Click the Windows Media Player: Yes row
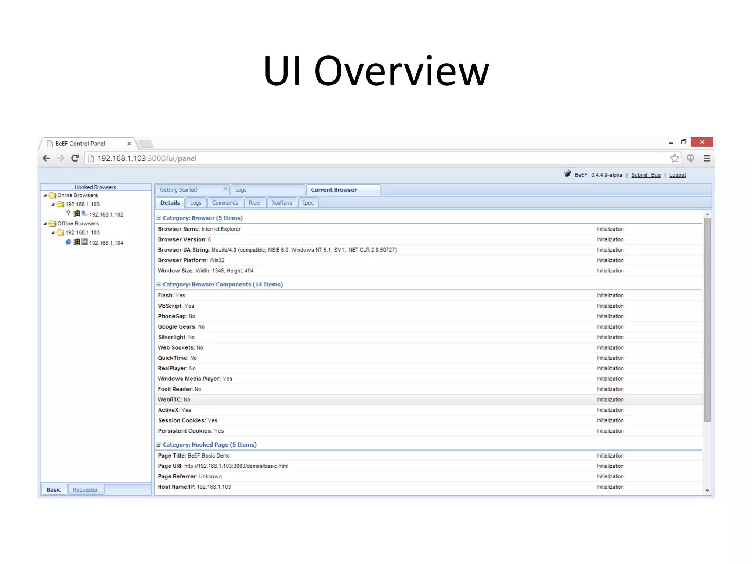Image resolution: width=752 pixels, height=564 pixels. tap(429, 379)
